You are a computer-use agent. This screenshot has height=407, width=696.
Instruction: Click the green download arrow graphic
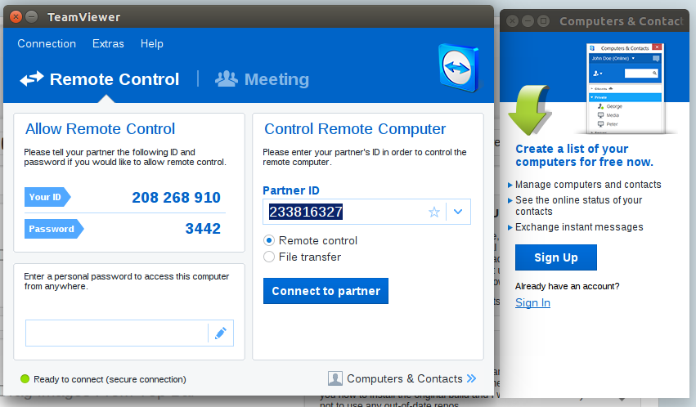pyautogui.click(x=529, y=110)
